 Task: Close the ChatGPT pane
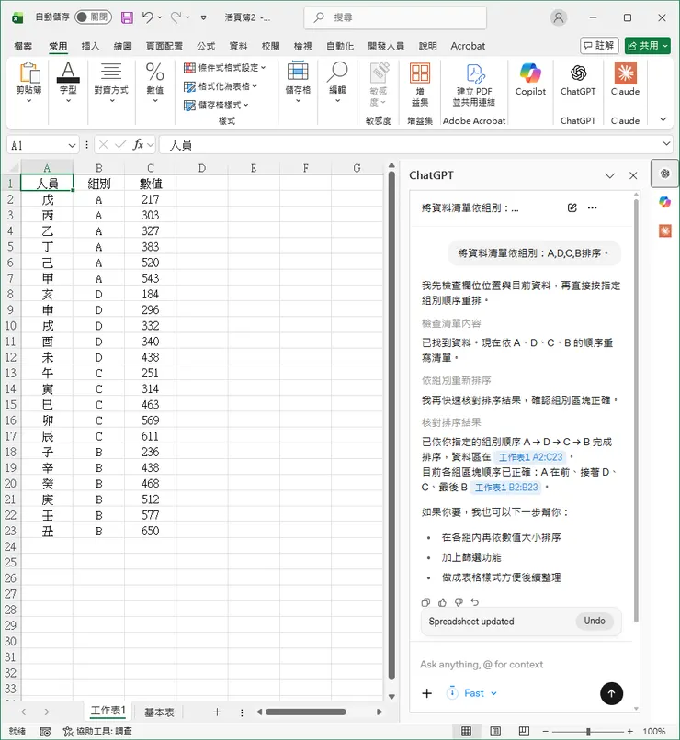click(633, 175)
